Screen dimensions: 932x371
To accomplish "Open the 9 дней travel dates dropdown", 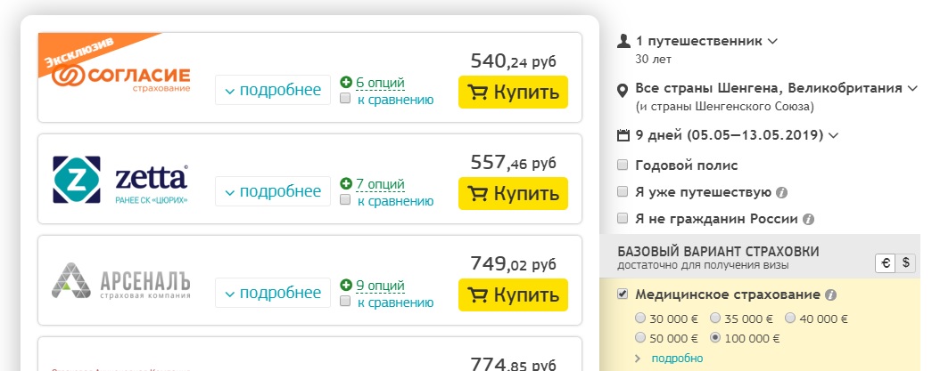I will pyautogui.click(x=728, y=135).
